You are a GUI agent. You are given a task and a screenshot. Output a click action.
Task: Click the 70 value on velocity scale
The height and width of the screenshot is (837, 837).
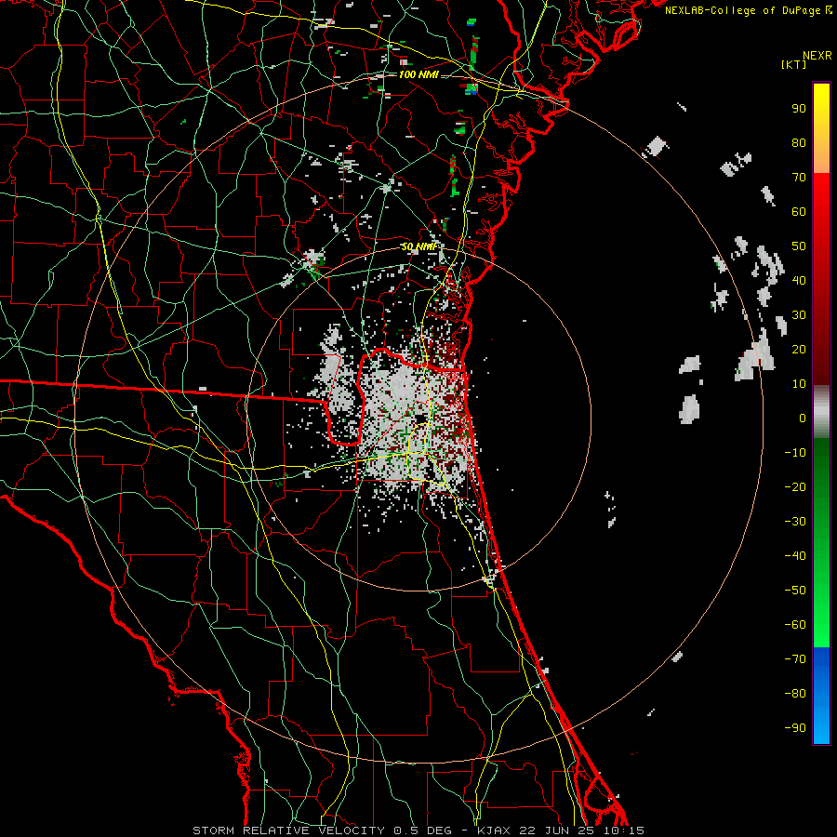click(799, 178)
